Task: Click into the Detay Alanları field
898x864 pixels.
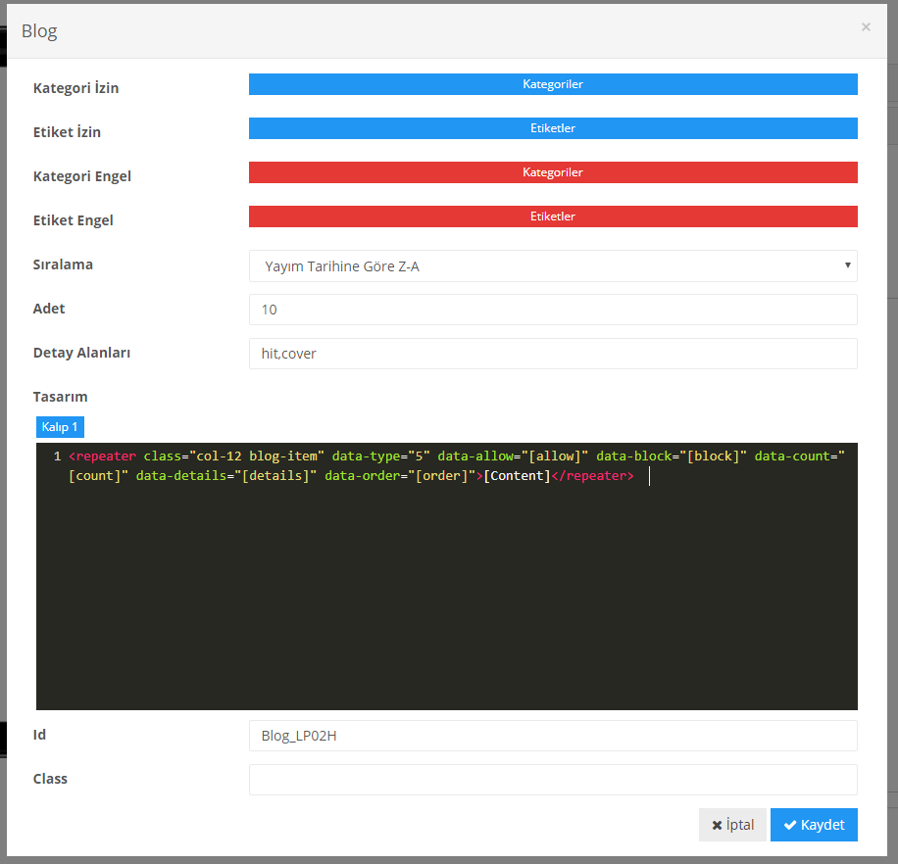Action: (553, 354)
